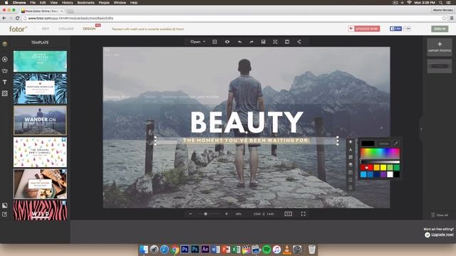Click the grayscale brightness slider bar
The height and width of the screenshot is (256, 456).
(380, 162)
